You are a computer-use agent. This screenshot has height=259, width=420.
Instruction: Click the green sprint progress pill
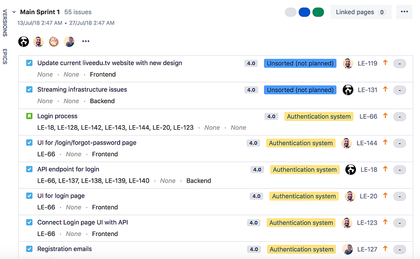[x=318, y=12]
